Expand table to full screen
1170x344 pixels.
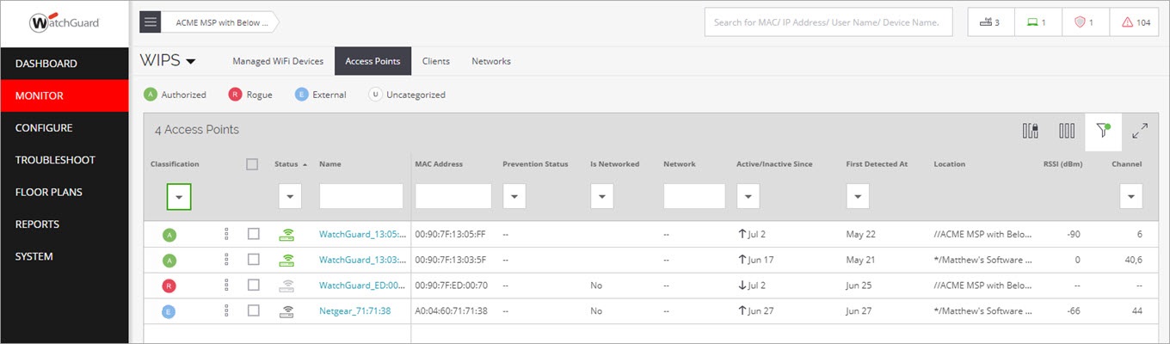(x=1140, y=131)
